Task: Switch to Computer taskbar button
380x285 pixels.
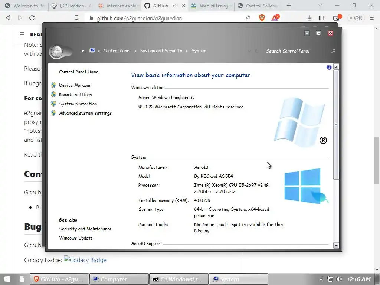Action: (119, 279)
